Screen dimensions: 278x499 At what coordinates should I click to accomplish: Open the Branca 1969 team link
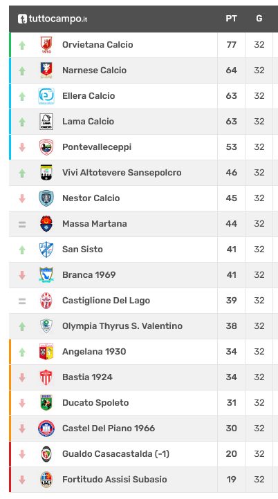89,274
